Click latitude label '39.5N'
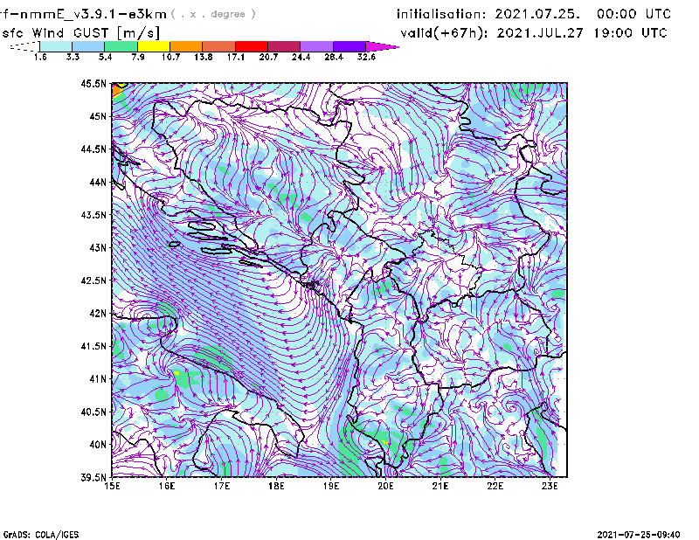The height and width of the screenshot is (540, 699). point(93,477)
